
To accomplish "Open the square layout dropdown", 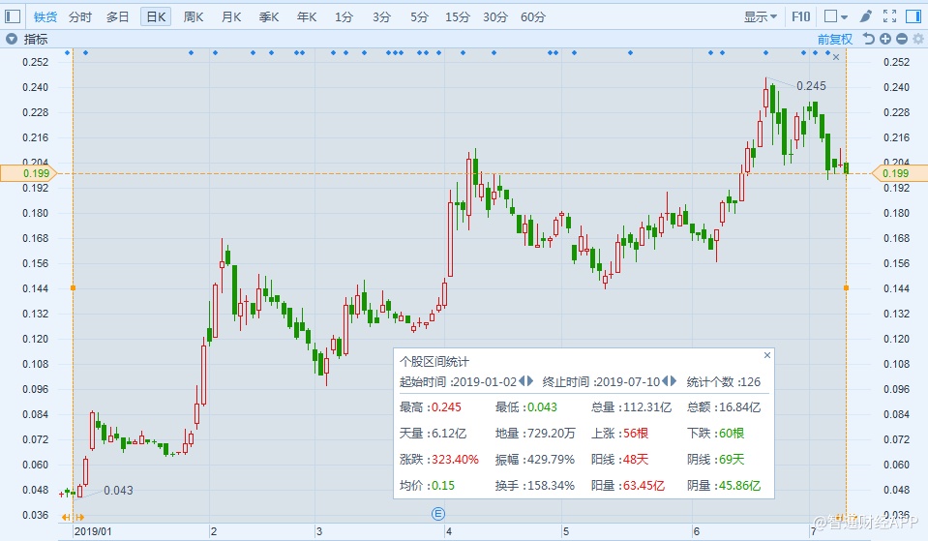I will coord(835,16).
